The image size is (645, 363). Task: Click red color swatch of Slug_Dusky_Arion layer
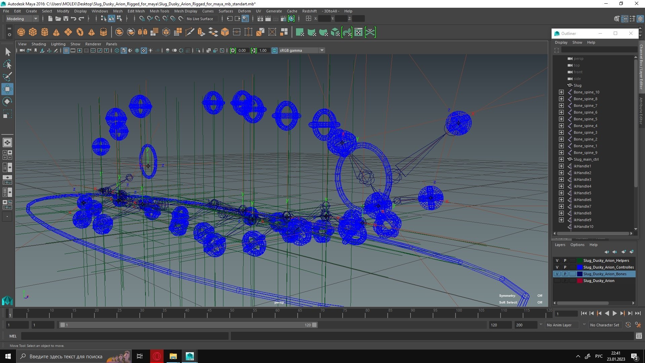579,281
